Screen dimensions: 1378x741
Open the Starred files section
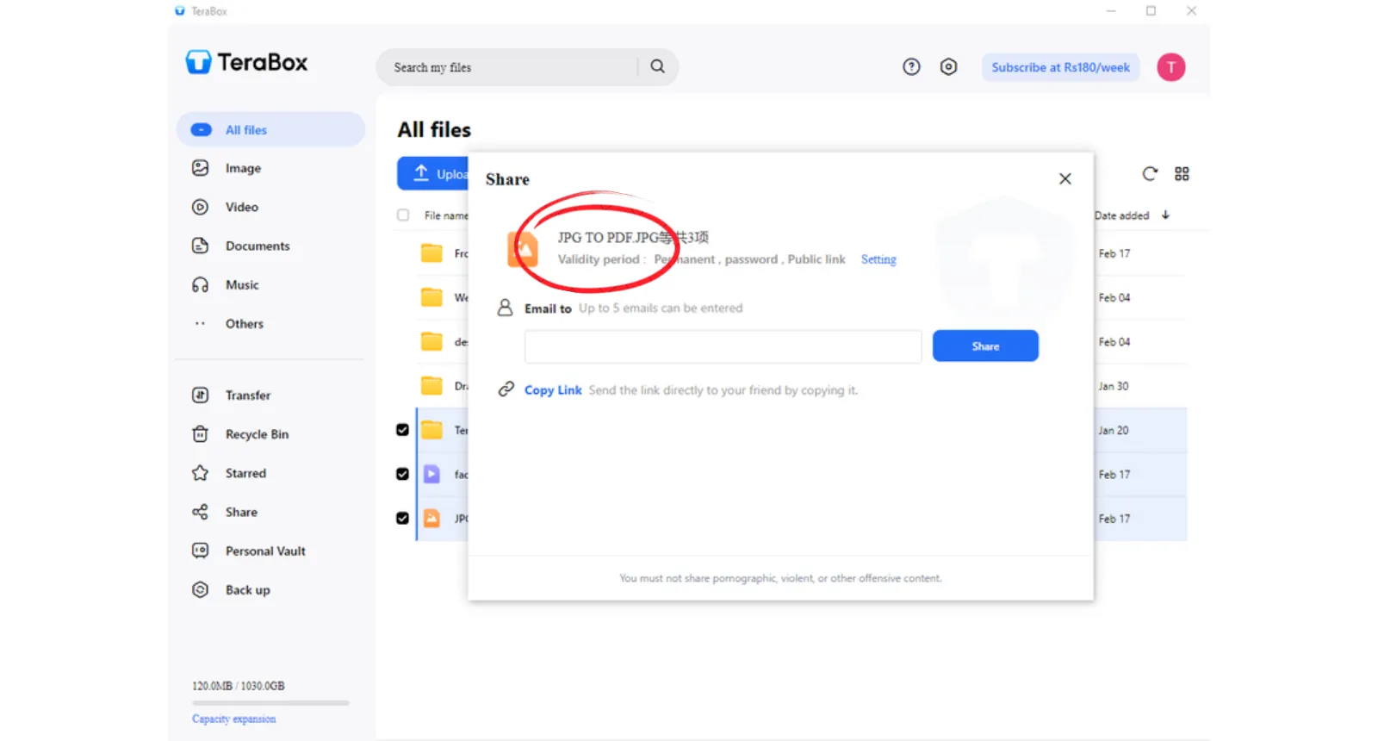pyautogui.click(x=245, y=473)
